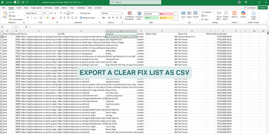This screenshot has width=269, height=134.
Task: Click the Percent Style icon
Action: click(x=109, y=18)
